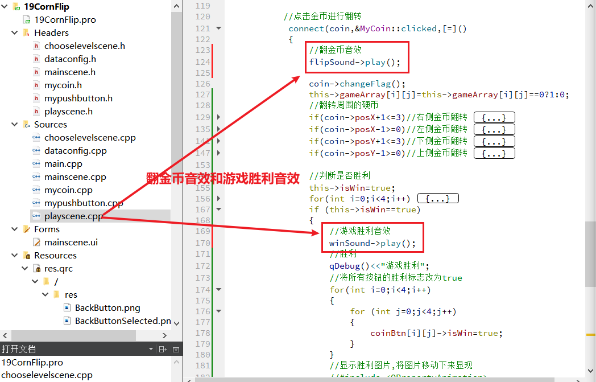This screenshot has width=596, height=382.
Task: Expand the {...} marker on line 147
Action: [494, 153]
